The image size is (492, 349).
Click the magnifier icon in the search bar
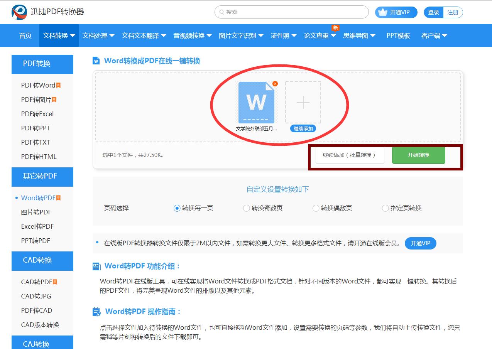[221, 12]
